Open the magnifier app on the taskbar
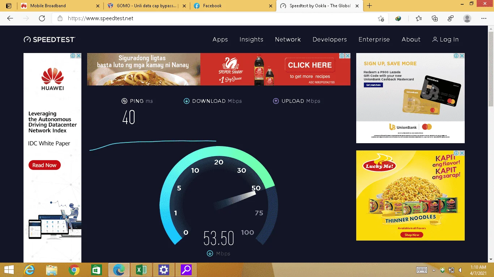494x277 pixels. [x=186, y=270]
